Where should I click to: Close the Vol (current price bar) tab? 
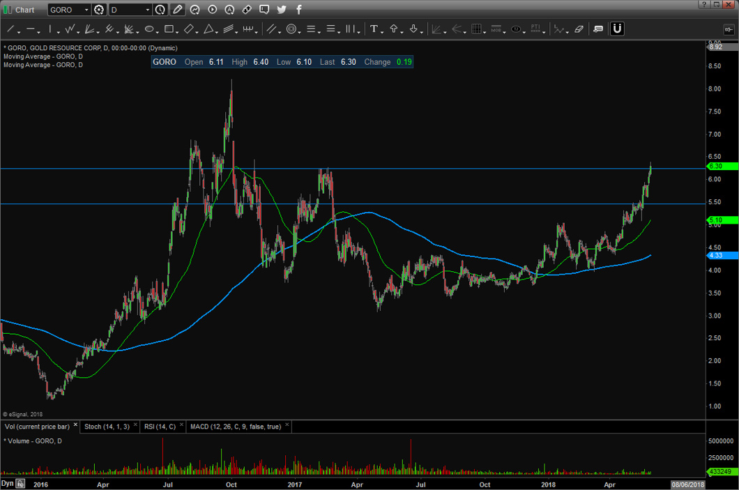[75, 424]
